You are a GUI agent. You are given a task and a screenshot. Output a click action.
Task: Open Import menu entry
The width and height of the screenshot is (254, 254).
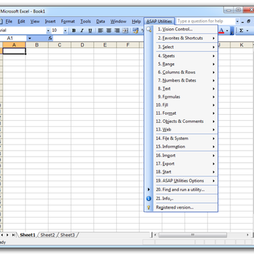tap(185, 155)
